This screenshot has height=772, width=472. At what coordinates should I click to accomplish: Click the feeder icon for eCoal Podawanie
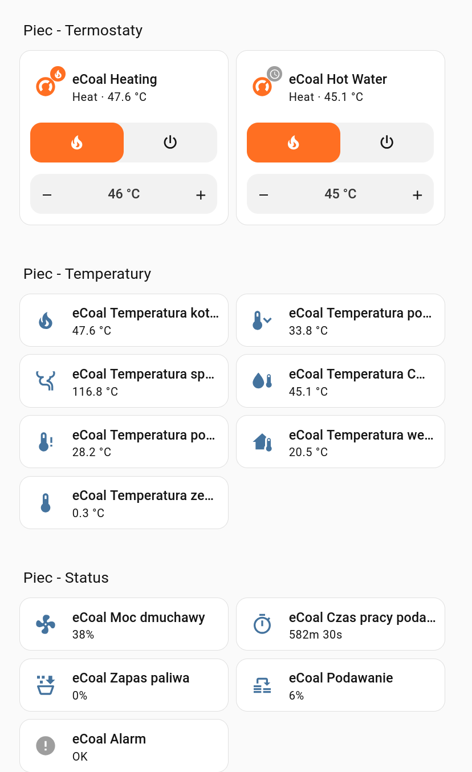tap(262, 685)
